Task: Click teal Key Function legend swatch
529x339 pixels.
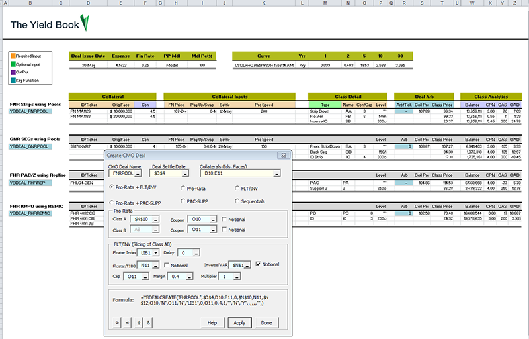Action: click(x=13, y=80)
